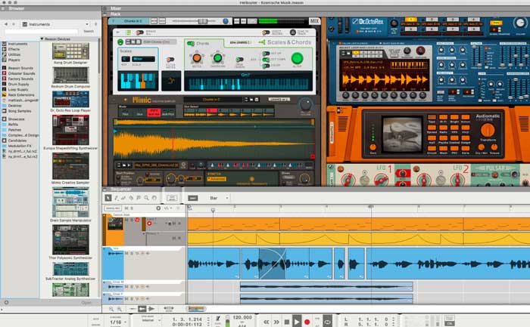Adjust the Audiomatic Transform knob
Screen dimensions: 530x327
click(x=488, y=130)
